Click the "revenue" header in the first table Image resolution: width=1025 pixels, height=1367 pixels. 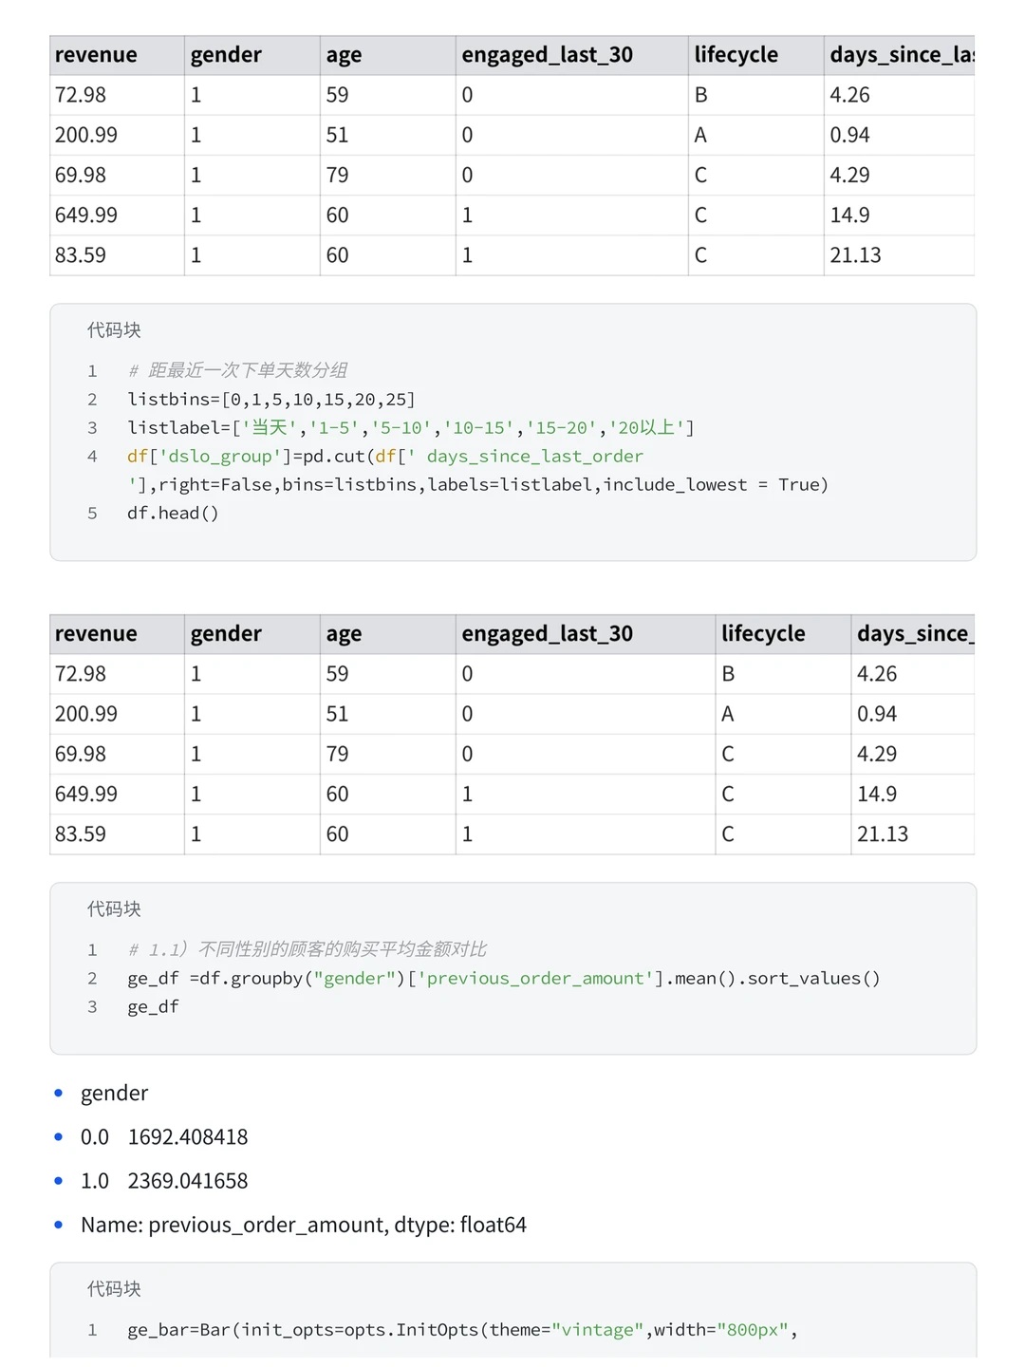click(x=96, y=55)
